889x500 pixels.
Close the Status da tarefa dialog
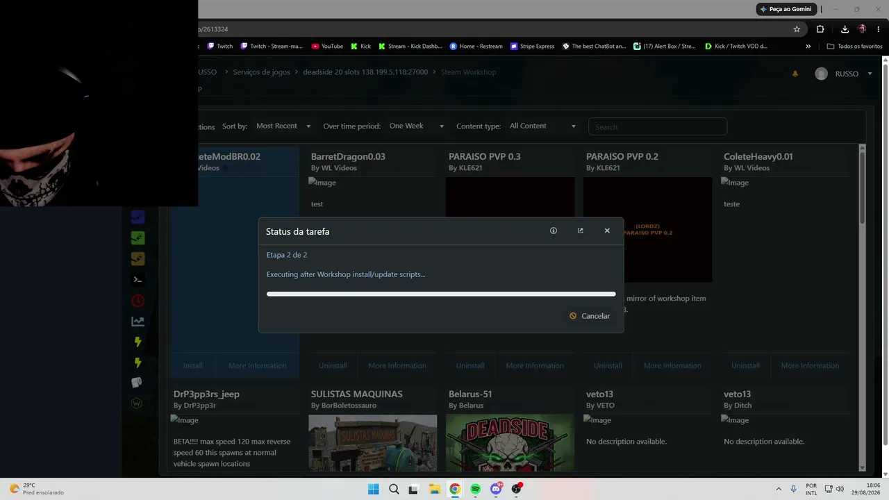pos(607,231)
